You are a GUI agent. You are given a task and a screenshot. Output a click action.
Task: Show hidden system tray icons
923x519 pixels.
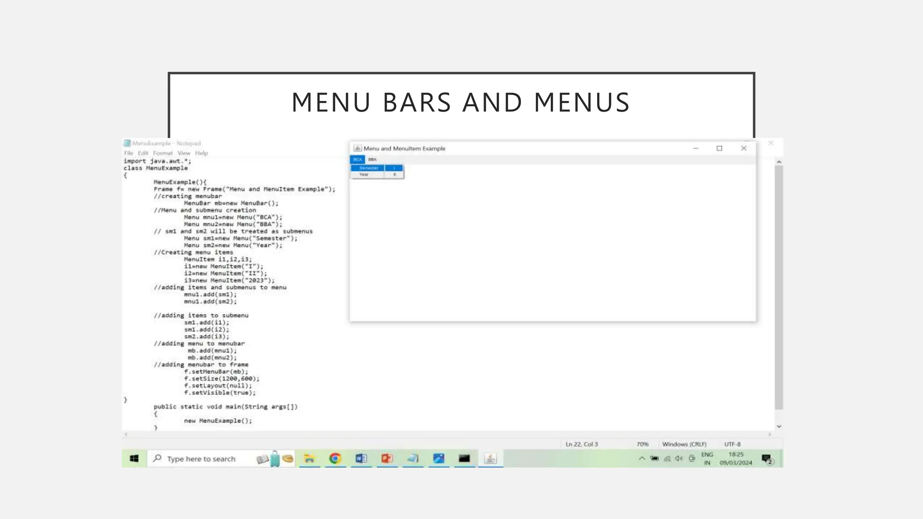point(642,459)
